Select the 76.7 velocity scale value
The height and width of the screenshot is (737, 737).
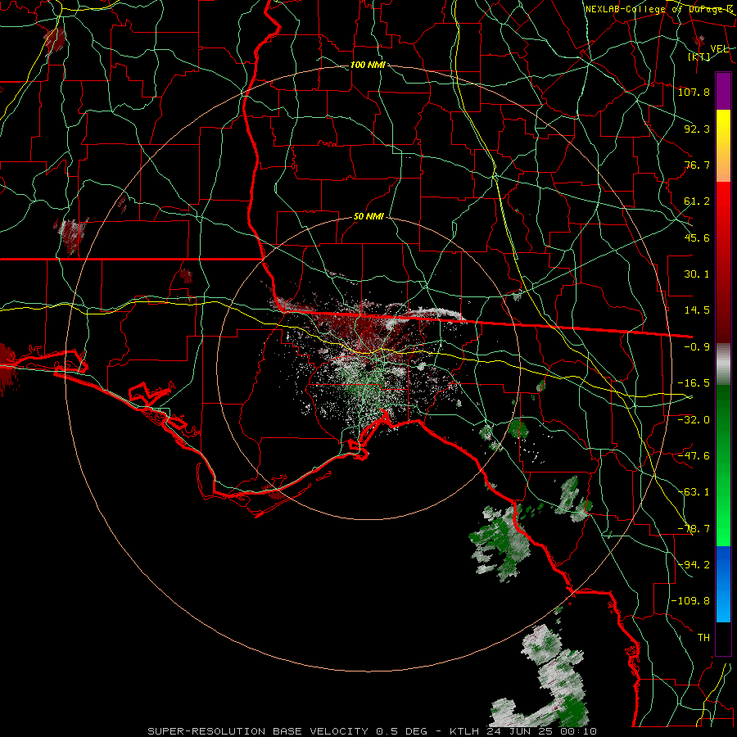(x=697, y=165)
